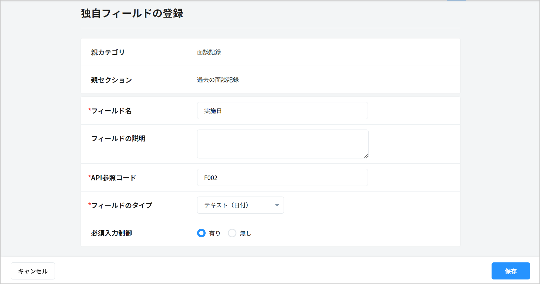Screen dimensions: 540x284
Task: Click the 親セクション label
Action: [x=111, y=80]
